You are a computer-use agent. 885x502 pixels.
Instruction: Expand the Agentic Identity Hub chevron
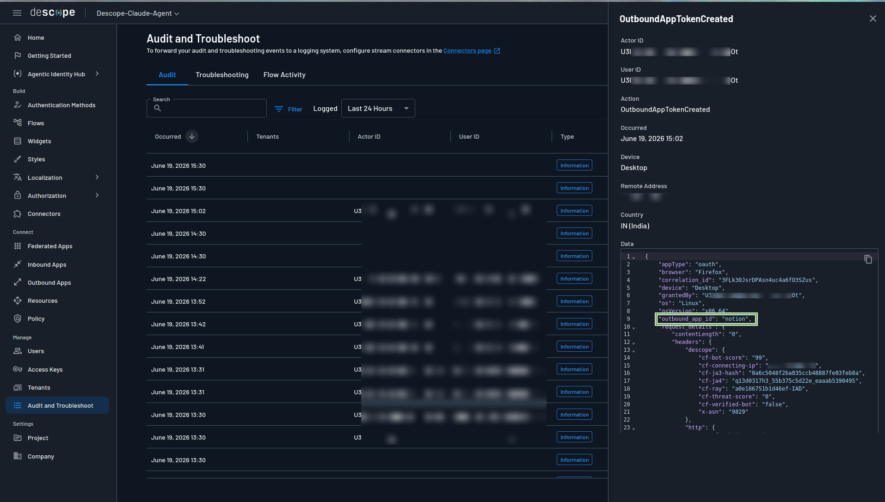(x=97, y=74)
